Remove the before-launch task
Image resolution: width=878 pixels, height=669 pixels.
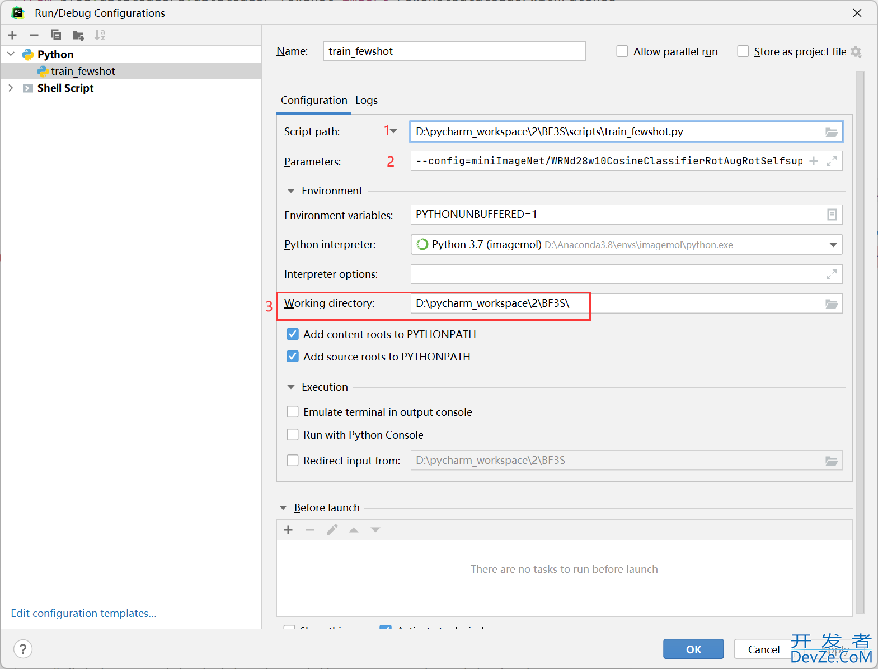click(310, 530)
